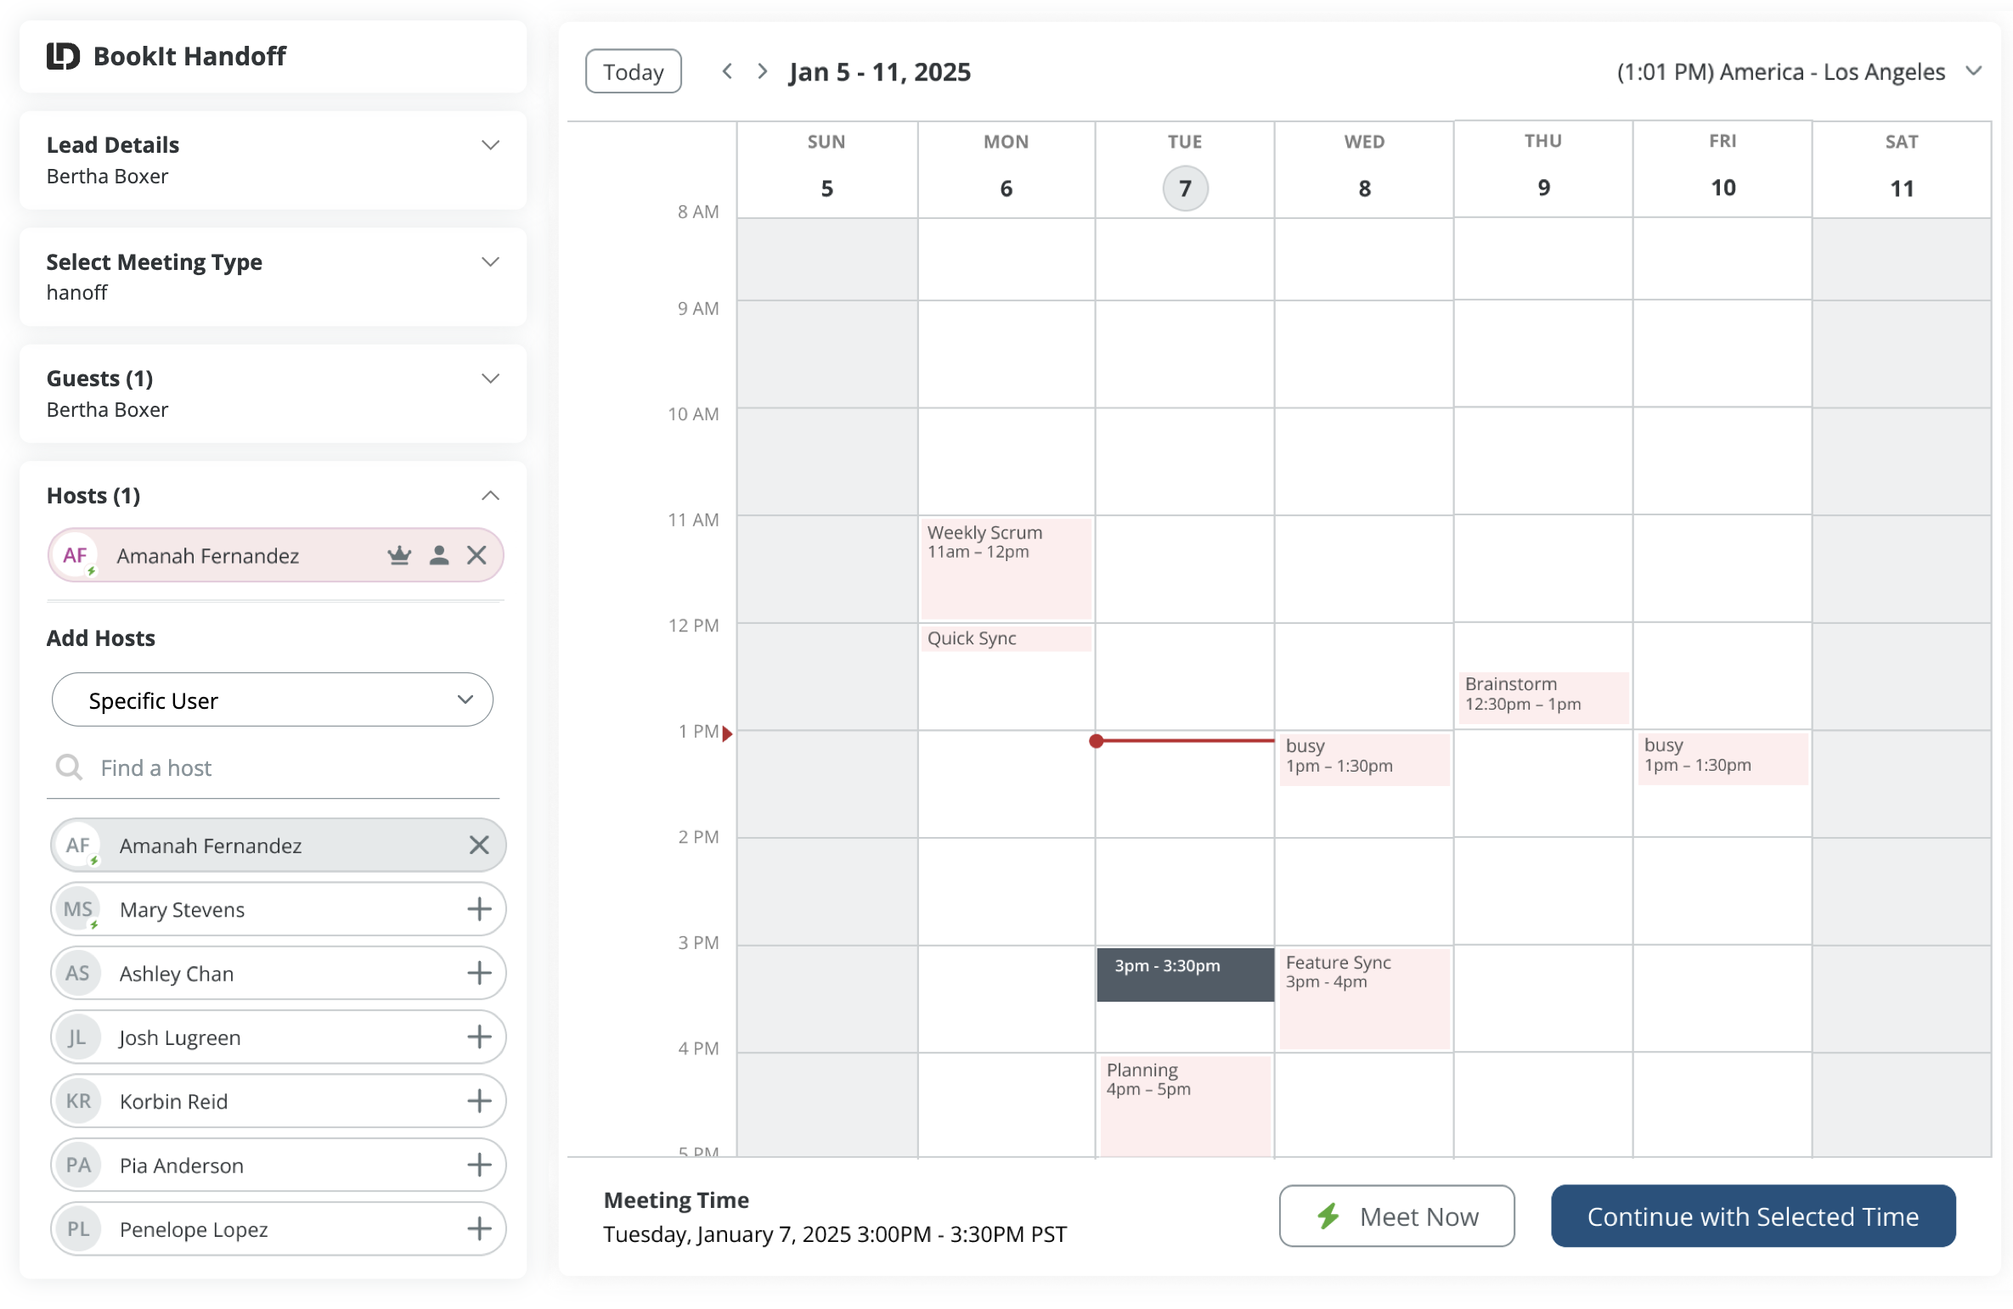Click the Today button
Image resolution: width=2013 pixels, height=1309 pixels.
pos(633,71)
